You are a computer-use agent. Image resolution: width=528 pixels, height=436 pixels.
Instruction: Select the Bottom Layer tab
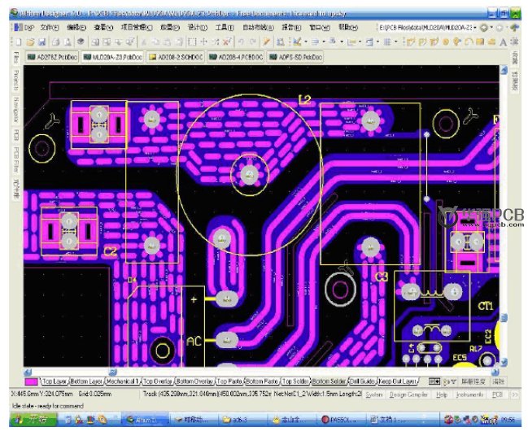tap(86, 381)
